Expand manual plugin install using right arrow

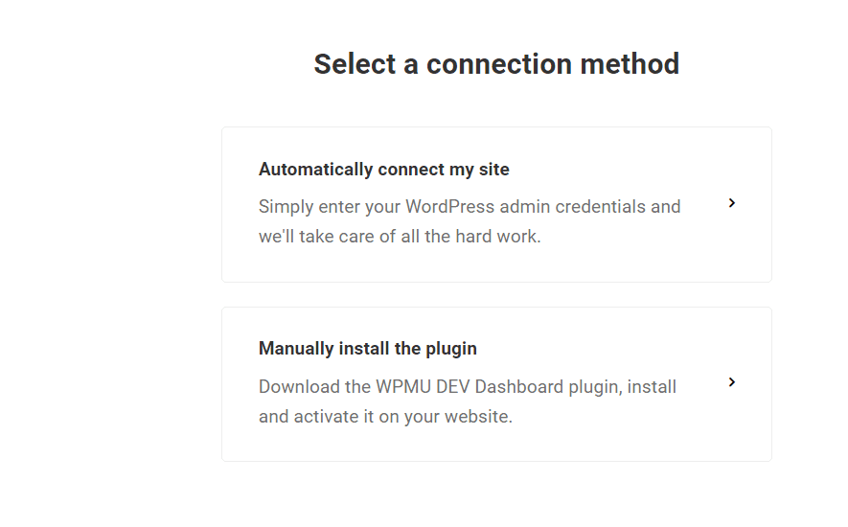(732, 382)
